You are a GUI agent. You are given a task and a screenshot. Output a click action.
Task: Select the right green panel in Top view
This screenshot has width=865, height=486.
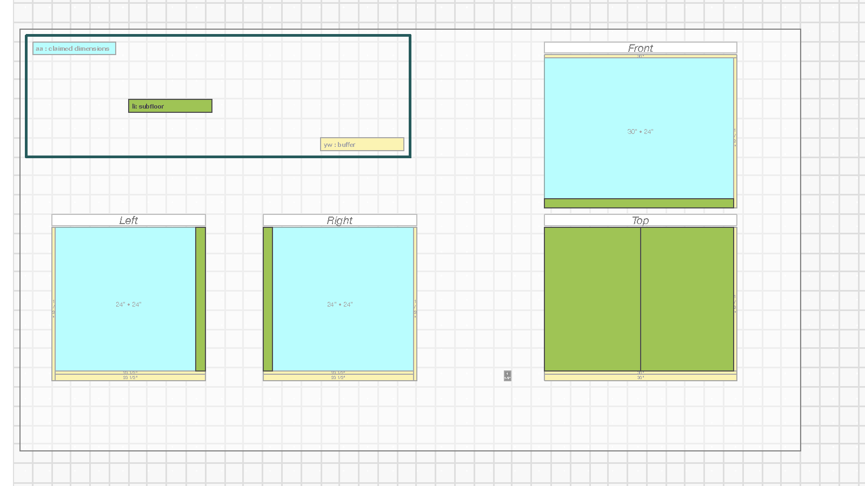tap(687, 299)
